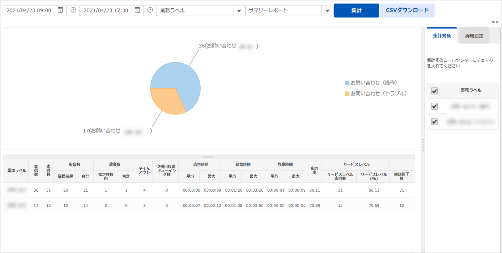502x253 pixels.
Task: Click the blue お問い合わせ（操作） legend swatch
Action: 347,83
